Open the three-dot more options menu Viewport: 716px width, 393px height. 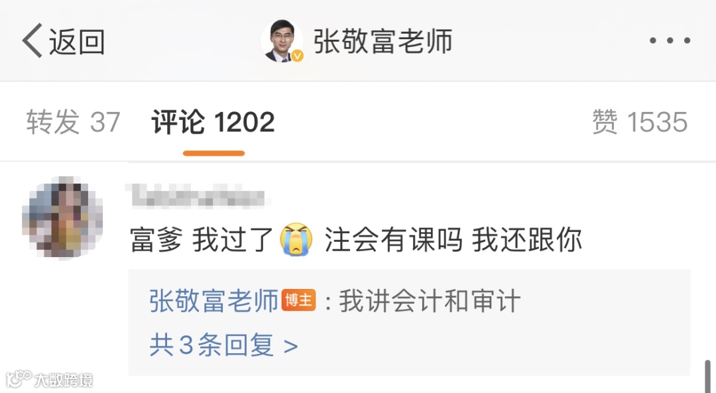(x=670, y=40)
